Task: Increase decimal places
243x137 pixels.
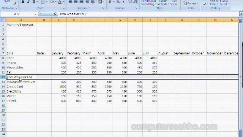Action: point(130,2)
